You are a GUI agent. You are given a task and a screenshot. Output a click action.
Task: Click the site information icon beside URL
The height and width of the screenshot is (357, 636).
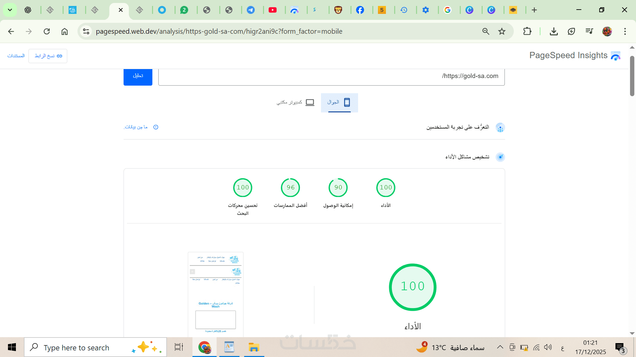point(86,31)
